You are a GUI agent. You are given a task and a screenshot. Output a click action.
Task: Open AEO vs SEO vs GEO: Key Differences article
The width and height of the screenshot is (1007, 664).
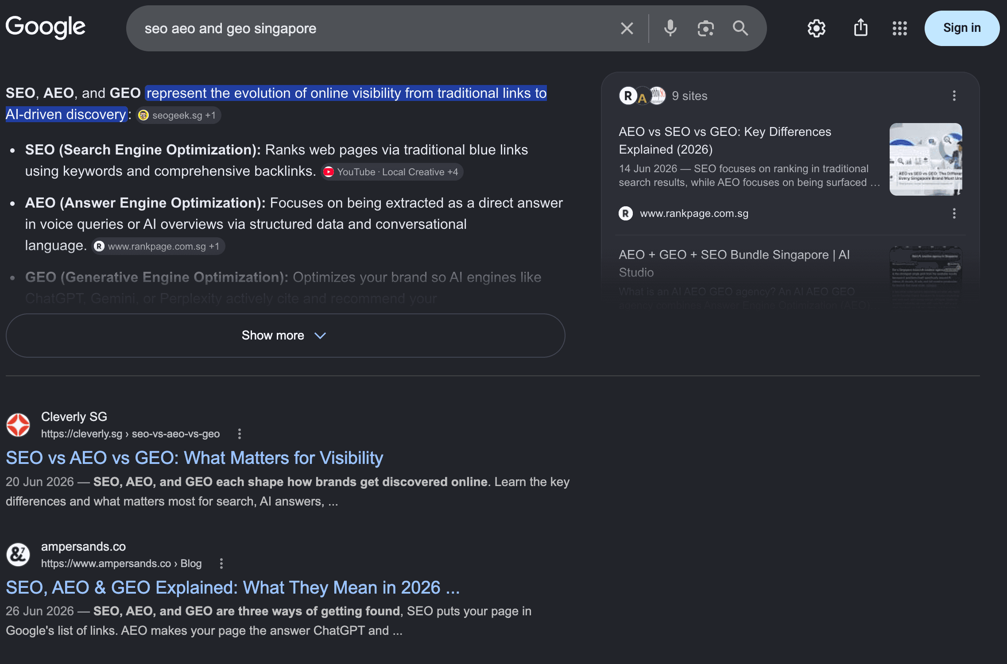tap(725, 140)
